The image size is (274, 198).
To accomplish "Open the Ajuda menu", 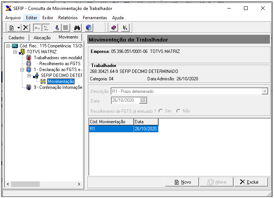I will coord(118,18).
